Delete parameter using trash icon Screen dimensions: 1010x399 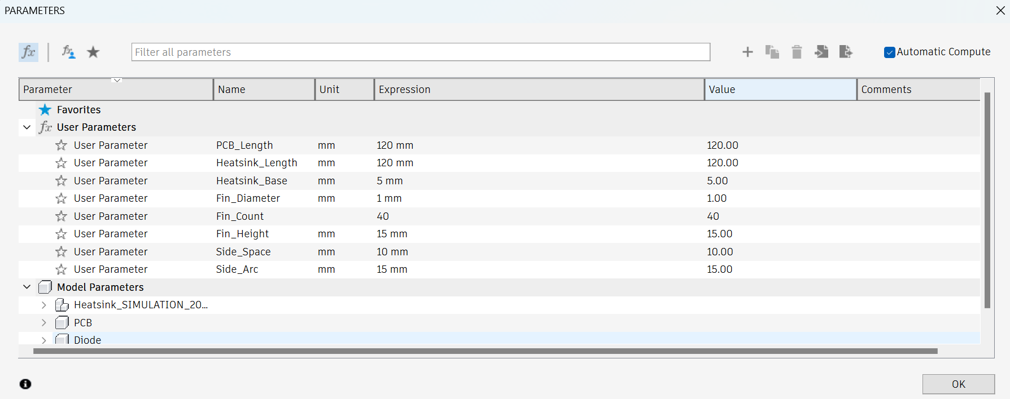(x=797, y=52)
